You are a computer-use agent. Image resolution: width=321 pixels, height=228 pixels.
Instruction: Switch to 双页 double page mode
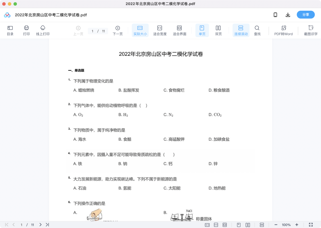(218, 30)
